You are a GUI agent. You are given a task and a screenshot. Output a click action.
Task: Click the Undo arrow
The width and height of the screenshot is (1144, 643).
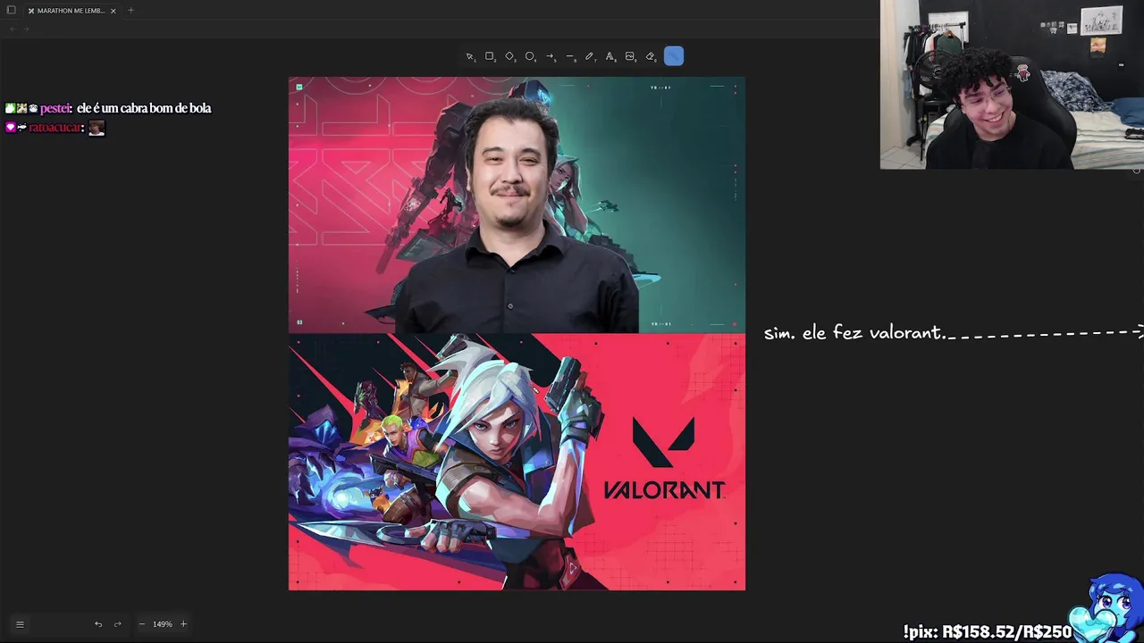(x=98, y=624)
